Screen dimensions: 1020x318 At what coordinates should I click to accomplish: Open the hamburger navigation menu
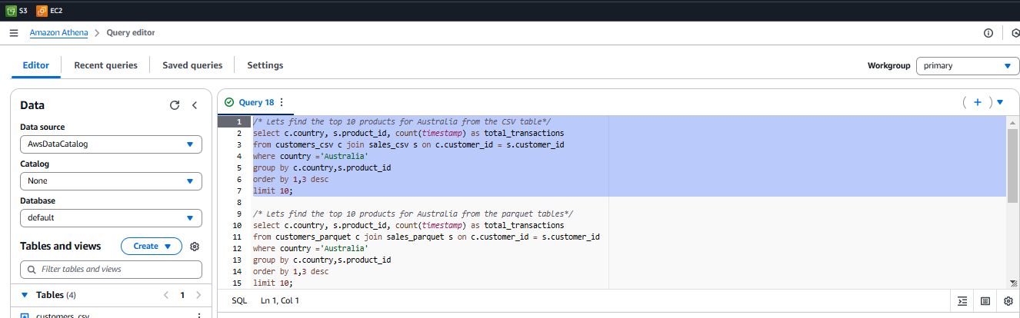point(14,33)
